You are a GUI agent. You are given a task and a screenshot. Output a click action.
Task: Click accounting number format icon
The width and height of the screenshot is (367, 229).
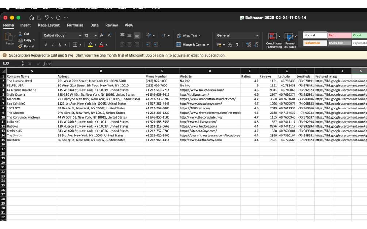pyautogui.click(x=219, y=44)
